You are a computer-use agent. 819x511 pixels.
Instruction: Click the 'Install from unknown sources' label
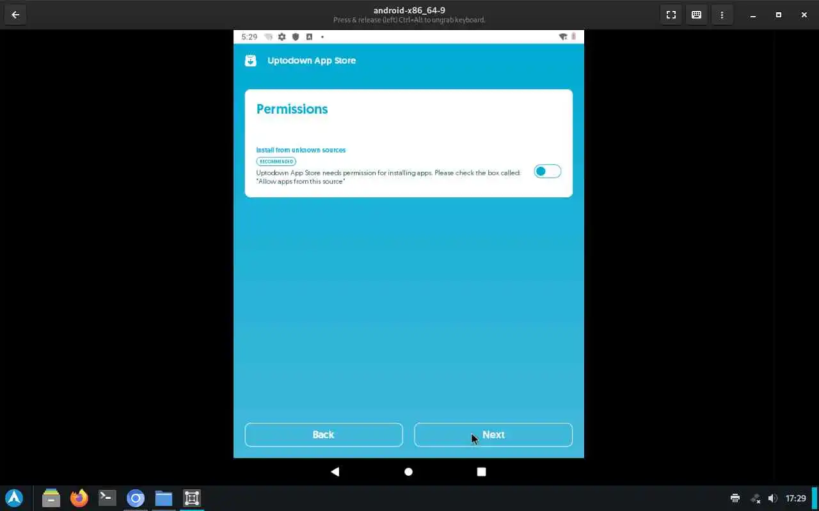point(301,150)
